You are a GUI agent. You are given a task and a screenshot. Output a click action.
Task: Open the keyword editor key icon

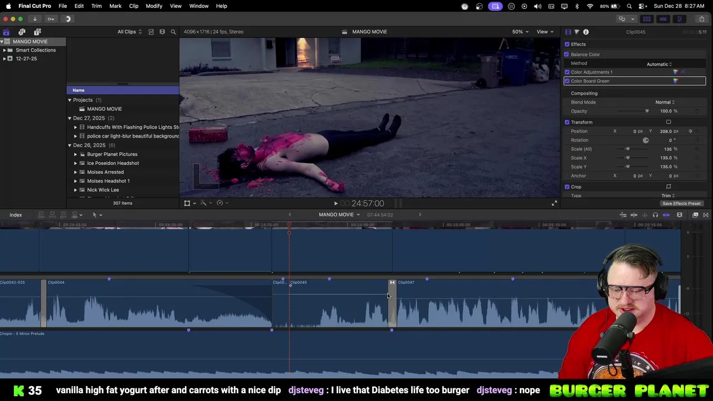tap(51, 19)
